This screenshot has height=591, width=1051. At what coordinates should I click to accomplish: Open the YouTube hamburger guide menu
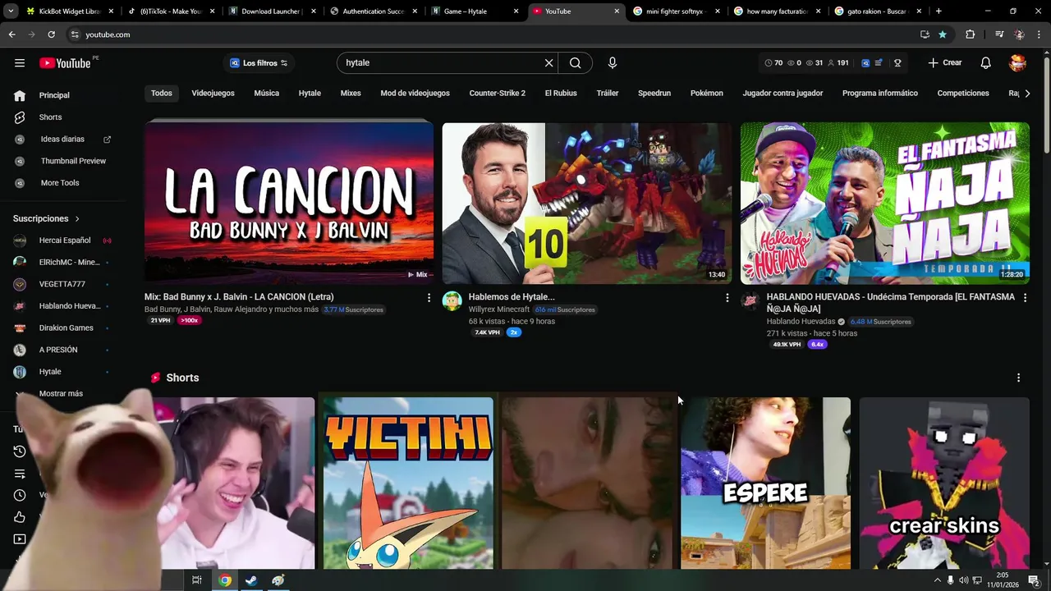20,63
